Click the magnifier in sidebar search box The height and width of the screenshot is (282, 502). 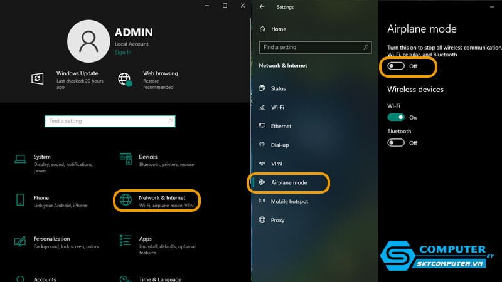[x=366, y=48]
